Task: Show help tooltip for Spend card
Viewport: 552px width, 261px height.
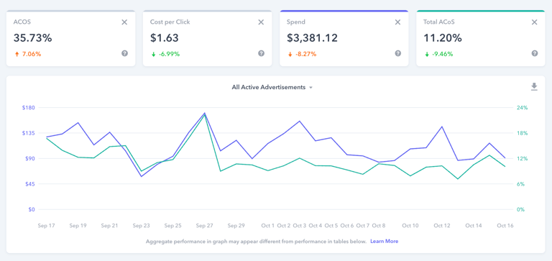Action: [x=397, y=53]
